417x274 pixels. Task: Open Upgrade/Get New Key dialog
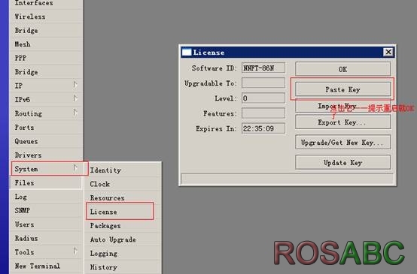342,143
